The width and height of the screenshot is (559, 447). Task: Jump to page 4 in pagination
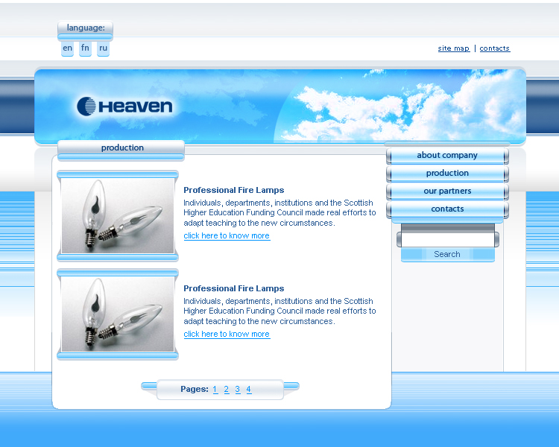[249, 389]
